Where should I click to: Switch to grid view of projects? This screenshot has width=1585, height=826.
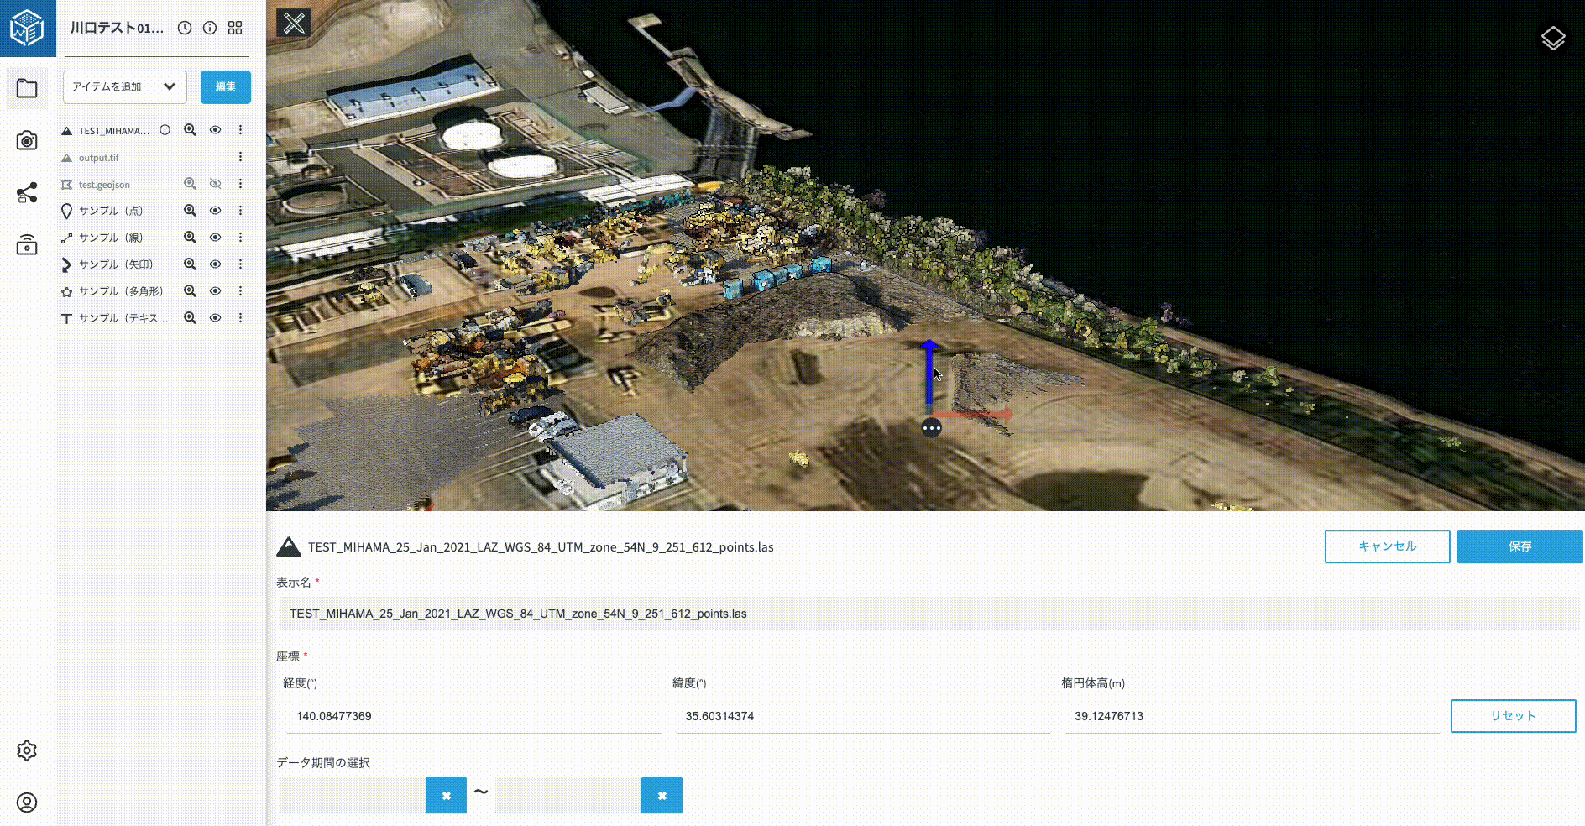tap(235, 28)
